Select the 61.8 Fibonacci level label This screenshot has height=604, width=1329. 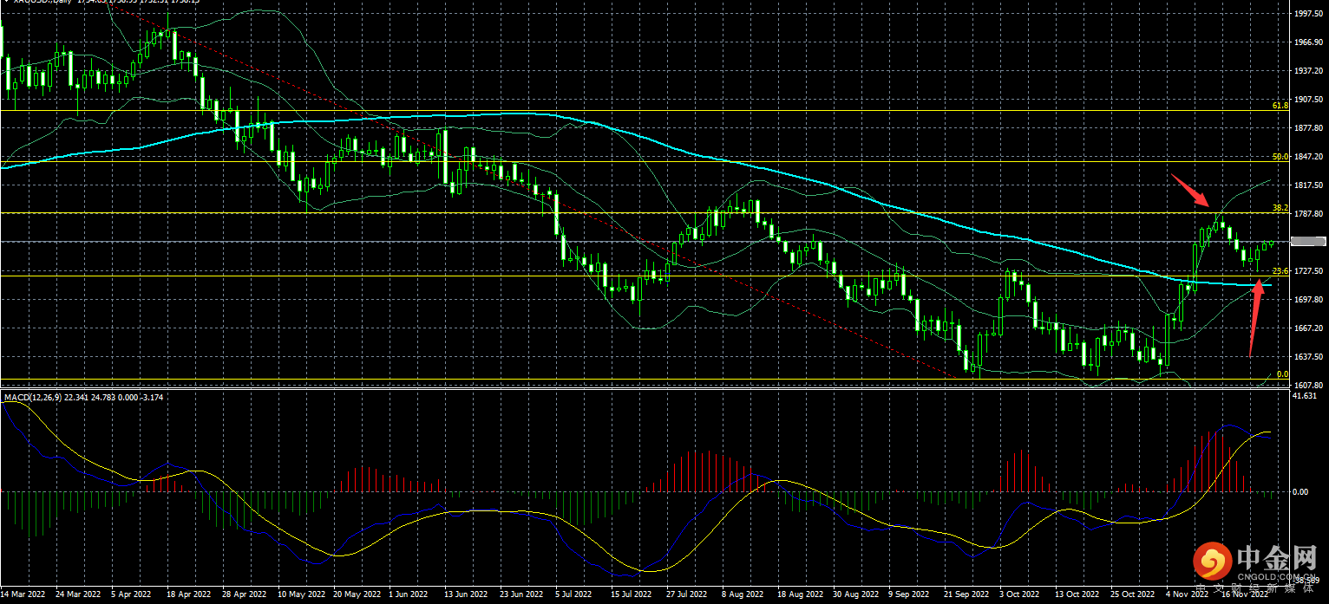[x=1280, y=105]
